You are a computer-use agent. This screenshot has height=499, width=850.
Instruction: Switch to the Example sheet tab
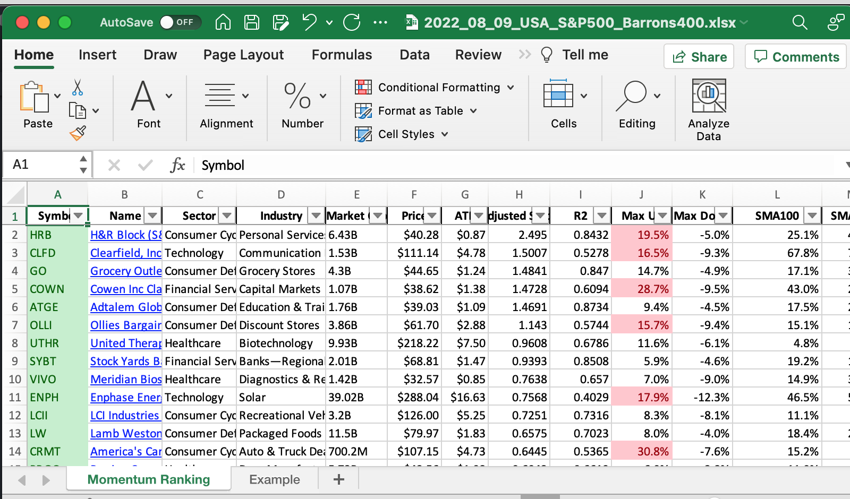coord(275,479)
